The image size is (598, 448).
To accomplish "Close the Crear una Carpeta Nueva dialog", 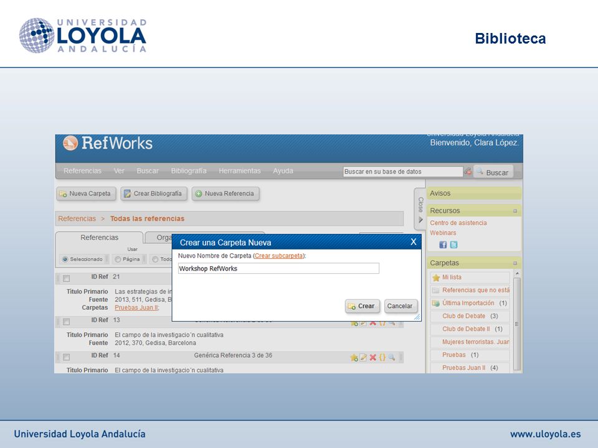I will (x=414, y=242).
